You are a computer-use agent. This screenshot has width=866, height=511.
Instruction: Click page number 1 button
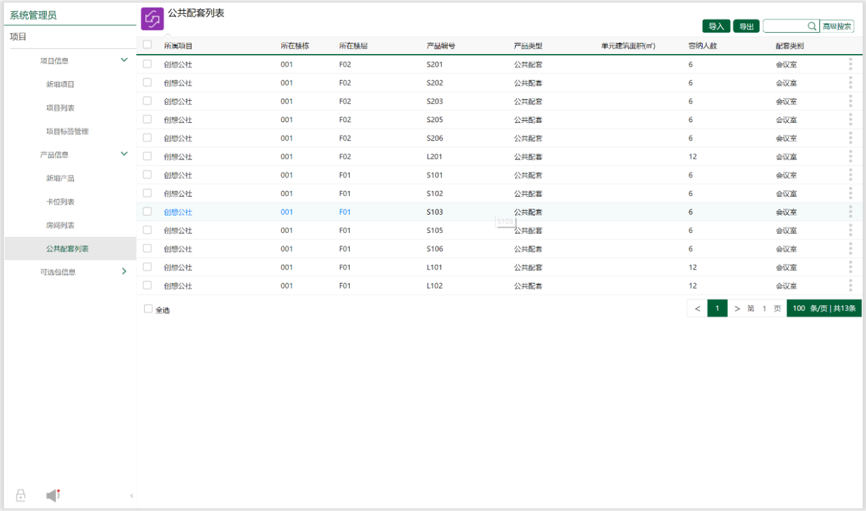click(x=717, y=309)
